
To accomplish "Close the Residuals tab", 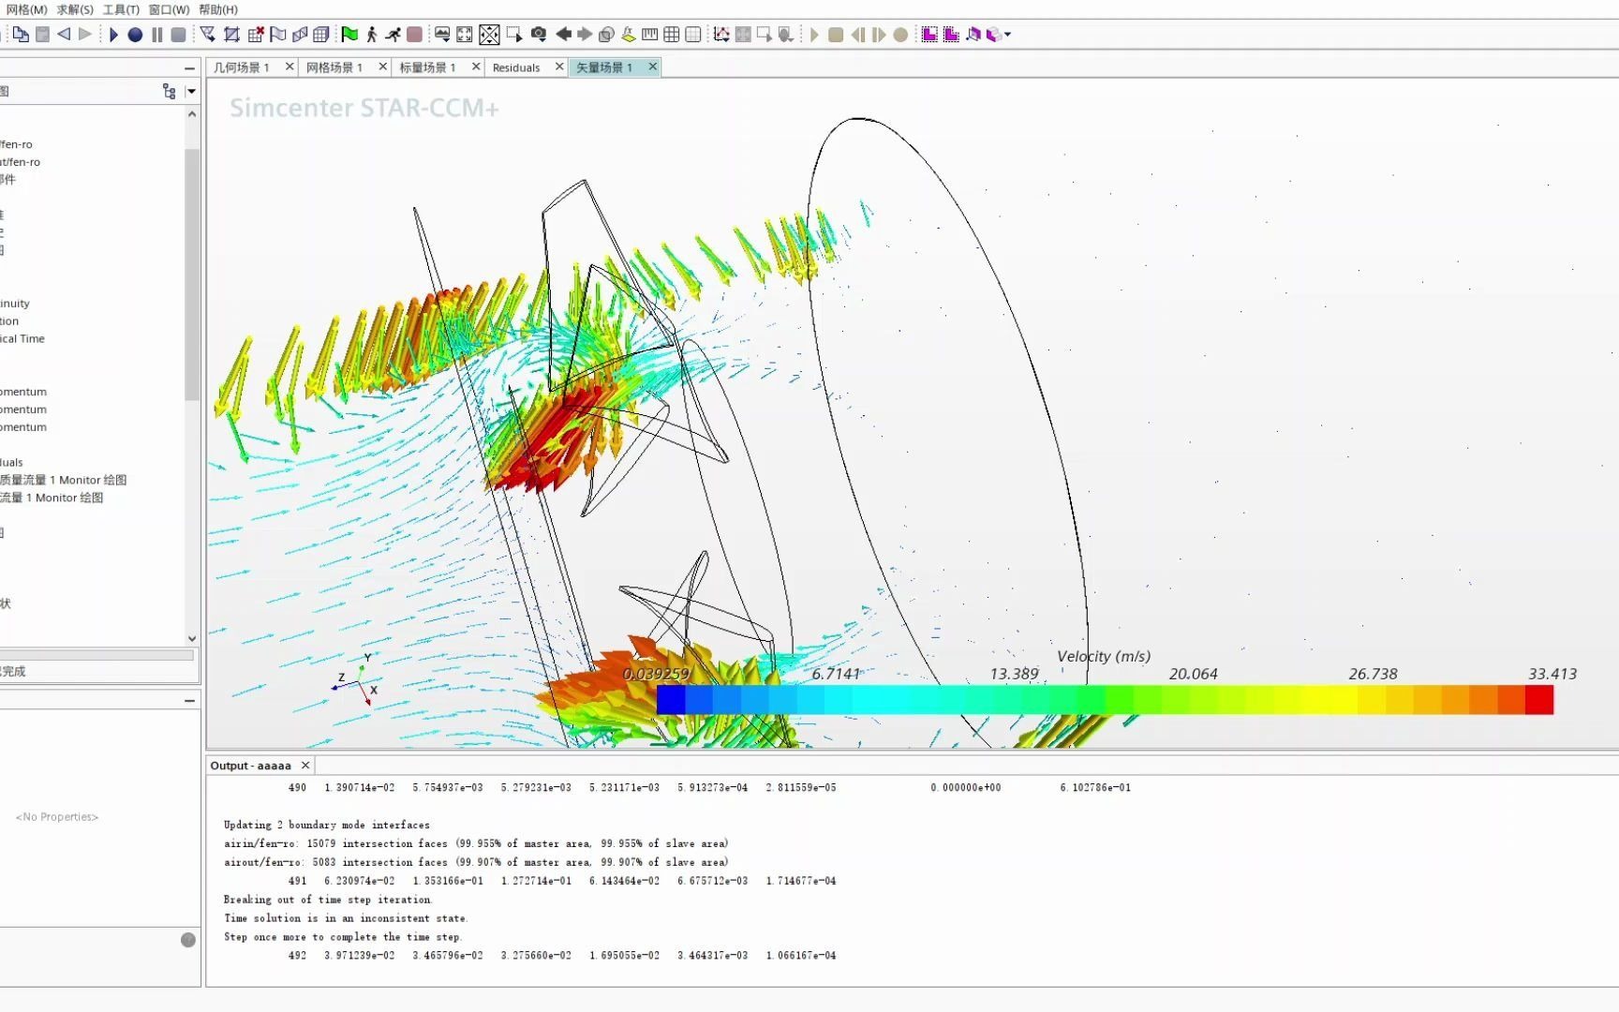I will pyautogui.click(x=559, y=67).
